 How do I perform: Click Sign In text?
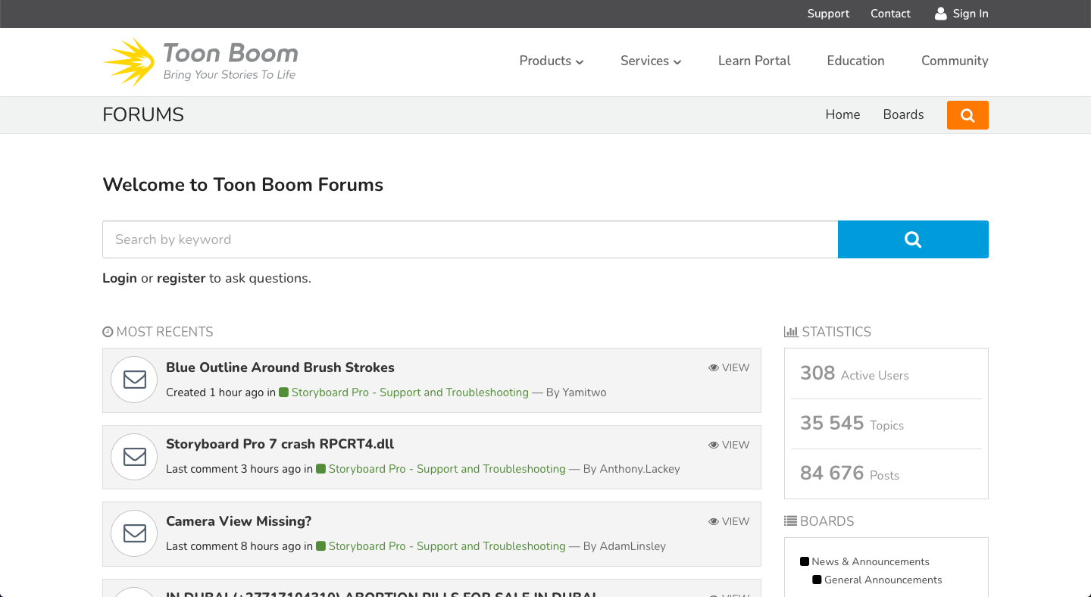[971, 14]
